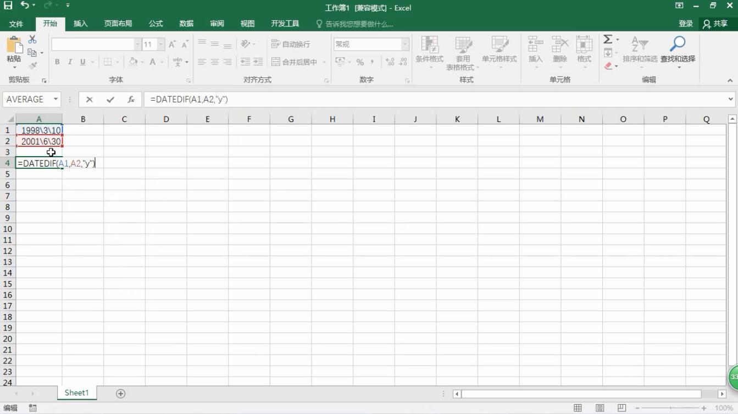Click the 登录 (Sign in) link
Viewport: 738px width, 414px height.
point(686,24)
